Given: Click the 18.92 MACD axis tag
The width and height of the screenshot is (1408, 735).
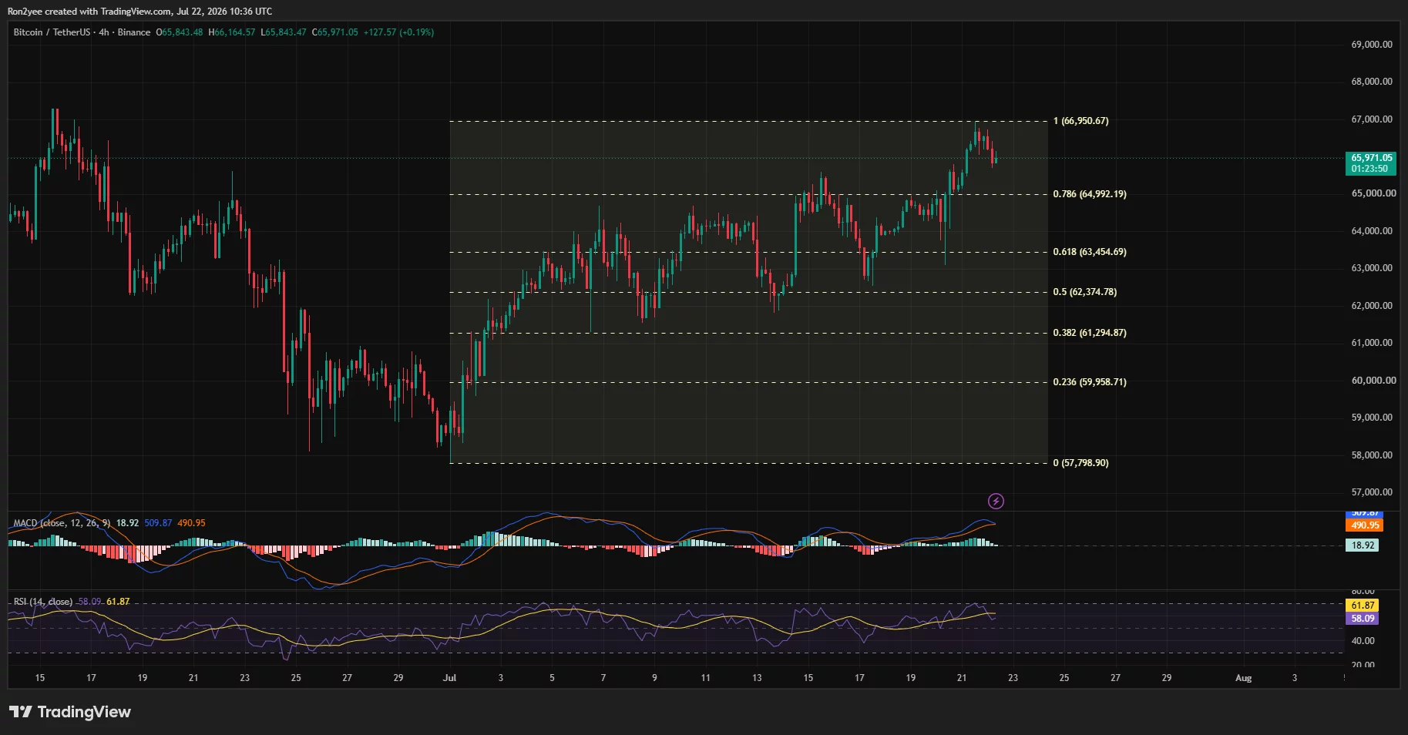Looking at the screenshot, I should [1362, 545].
